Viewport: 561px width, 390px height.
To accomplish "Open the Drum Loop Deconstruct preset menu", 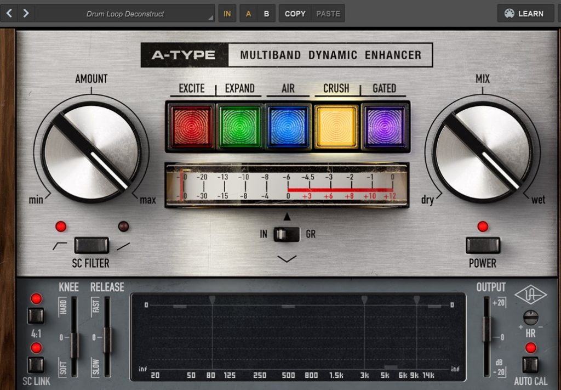I will (x=125, y=14).
